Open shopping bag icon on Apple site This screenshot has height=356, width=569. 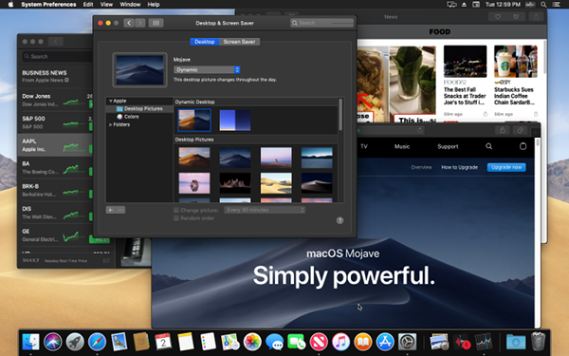[523, 146]
